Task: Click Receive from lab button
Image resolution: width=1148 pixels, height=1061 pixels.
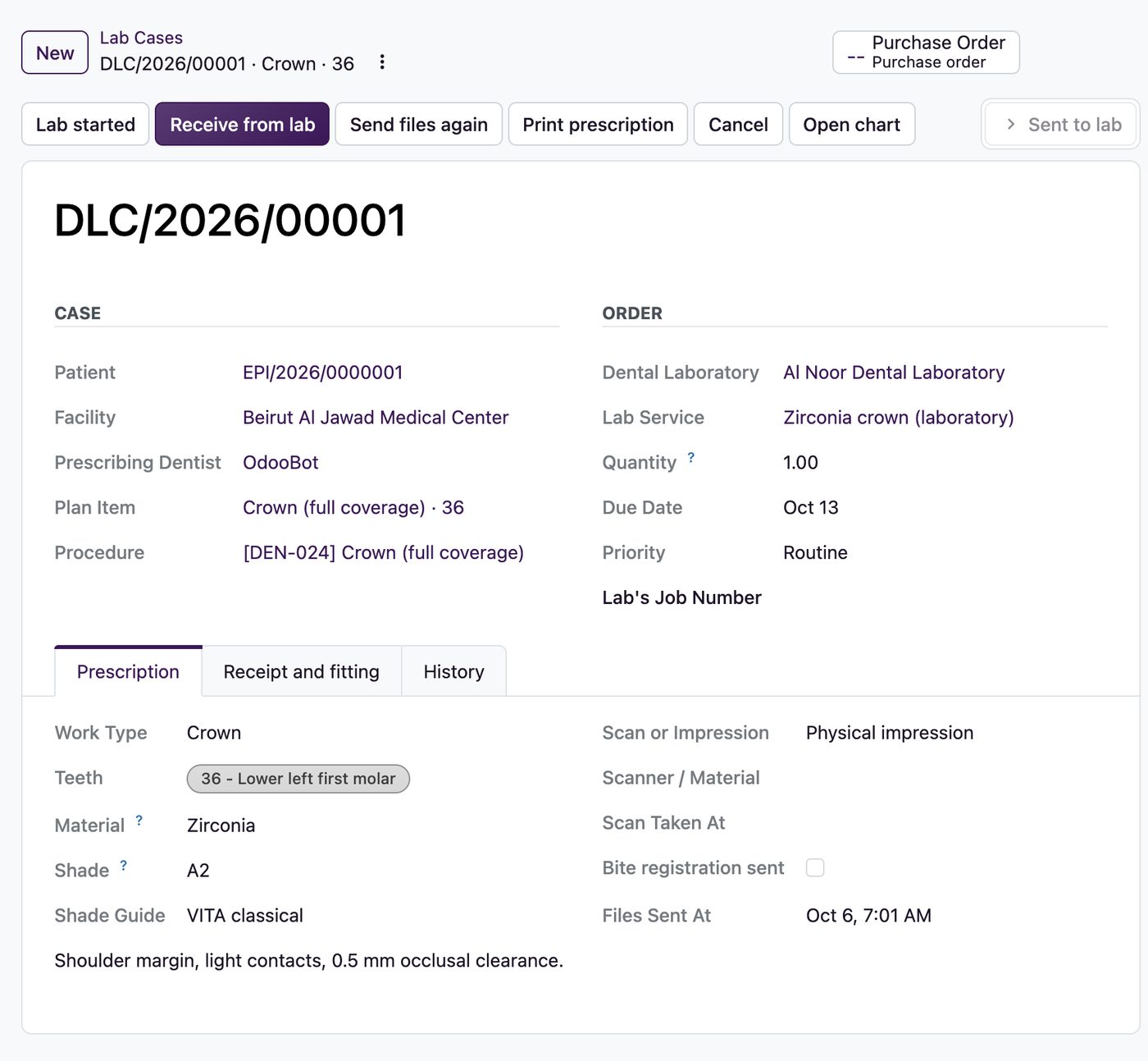Action: click(x=242, y=124)
